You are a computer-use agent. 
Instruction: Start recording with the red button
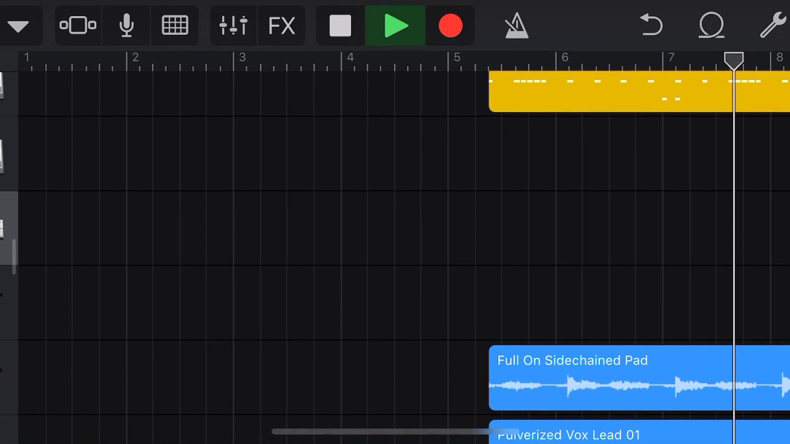point(451,26)
